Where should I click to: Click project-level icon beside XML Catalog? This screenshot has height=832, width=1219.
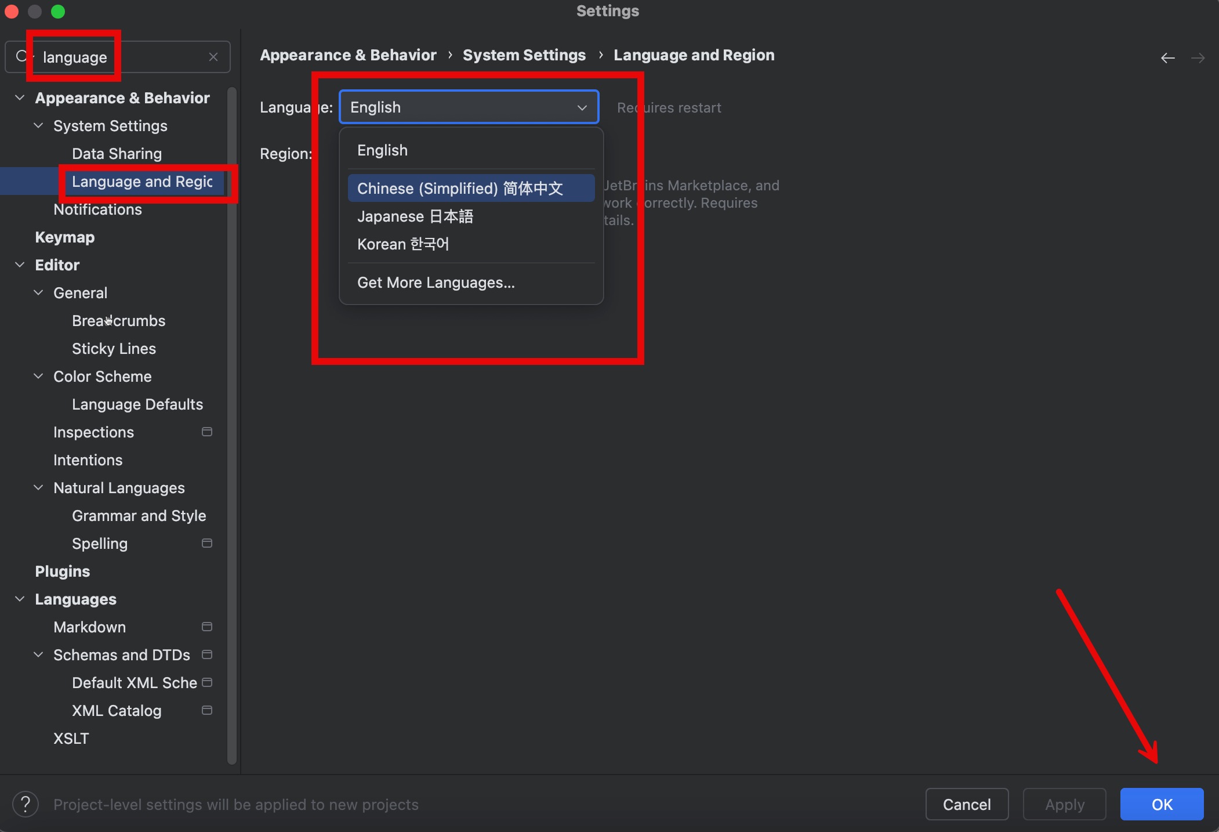(x=207, y=710)
